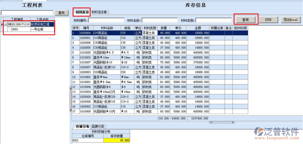Focus the 材料类别 input field
Image resolution: width=303 pixels, height=144 pixels.
[214, 20]
